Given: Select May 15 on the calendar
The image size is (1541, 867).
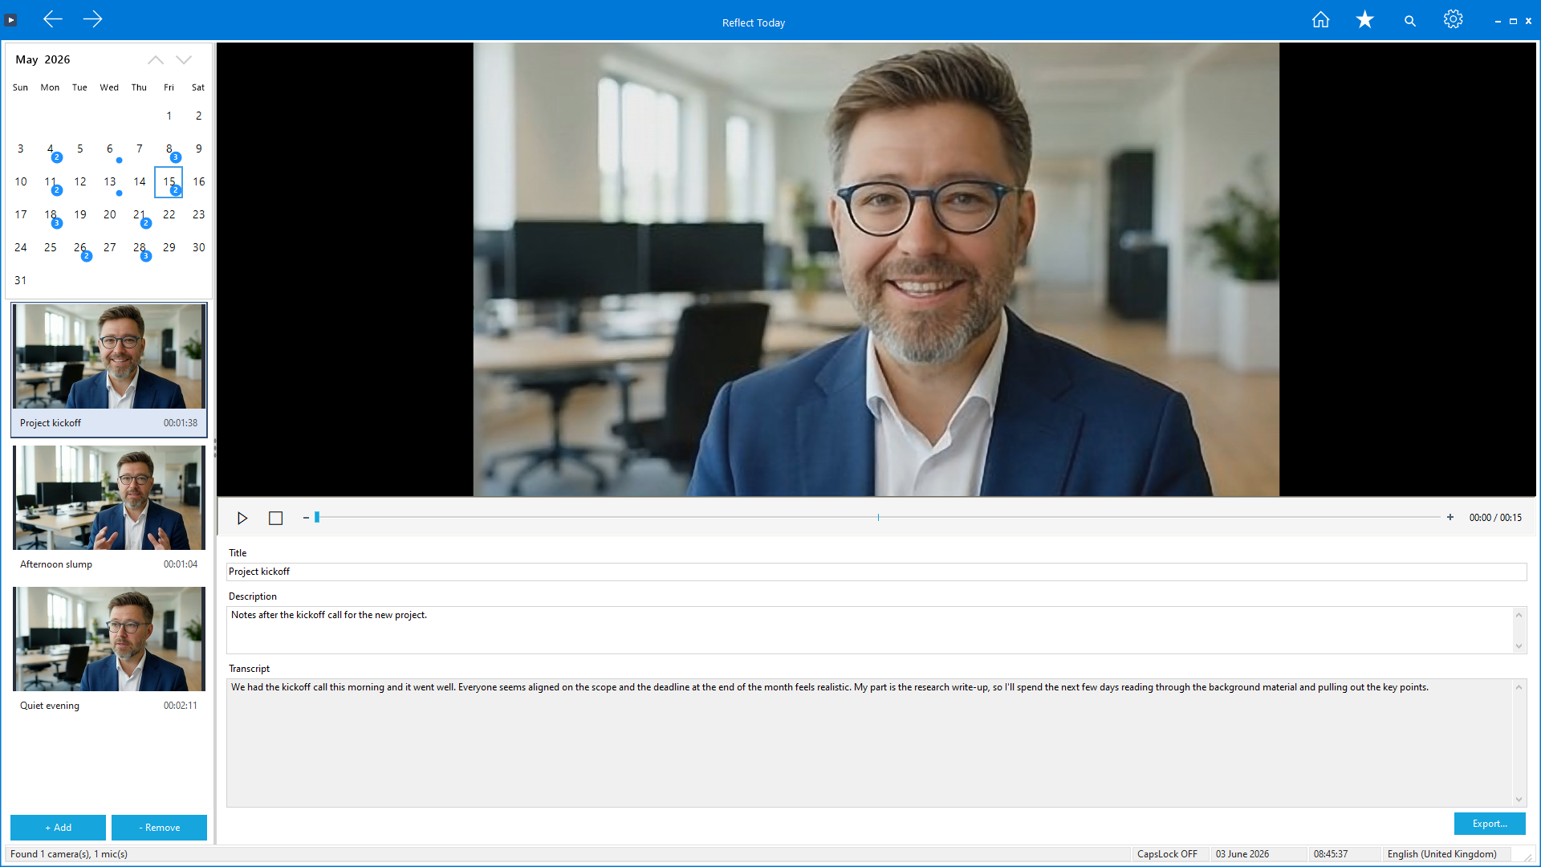Looking at the screenshot, I should [169, 182].
